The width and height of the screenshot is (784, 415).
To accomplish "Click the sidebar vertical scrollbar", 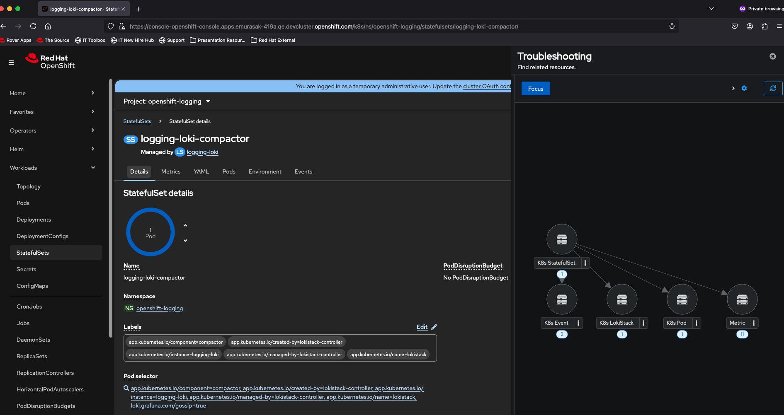I will [x=111, y=208].
